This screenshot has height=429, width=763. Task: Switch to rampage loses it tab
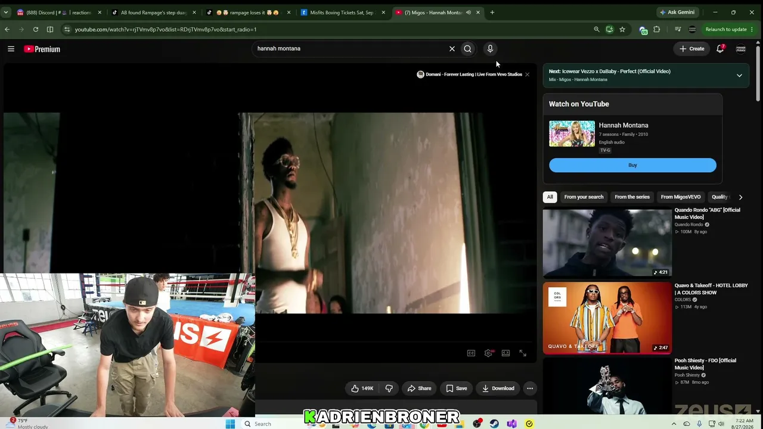point(249,13)
